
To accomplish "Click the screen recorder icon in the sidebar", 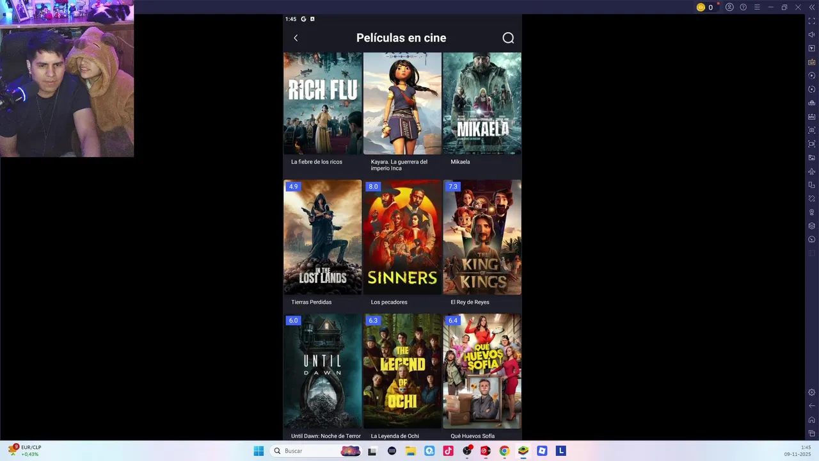I will point(812,144).
